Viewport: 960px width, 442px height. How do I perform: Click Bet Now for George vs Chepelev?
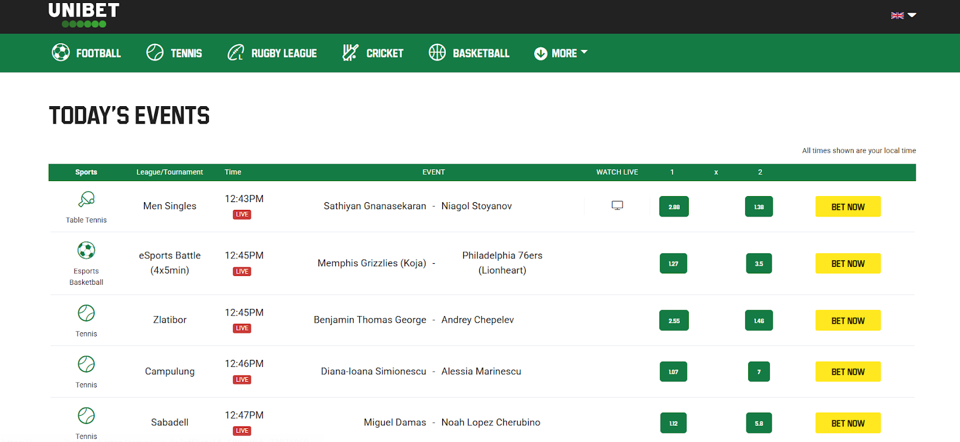[x=848, y=320]
